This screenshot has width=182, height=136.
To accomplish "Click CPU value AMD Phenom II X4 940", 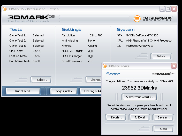I will tap(149, 41).
